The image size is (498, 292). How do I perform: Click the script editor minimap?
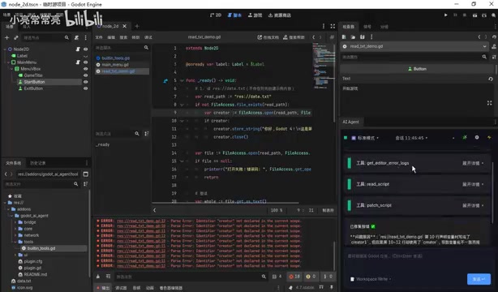coord(323,66)
